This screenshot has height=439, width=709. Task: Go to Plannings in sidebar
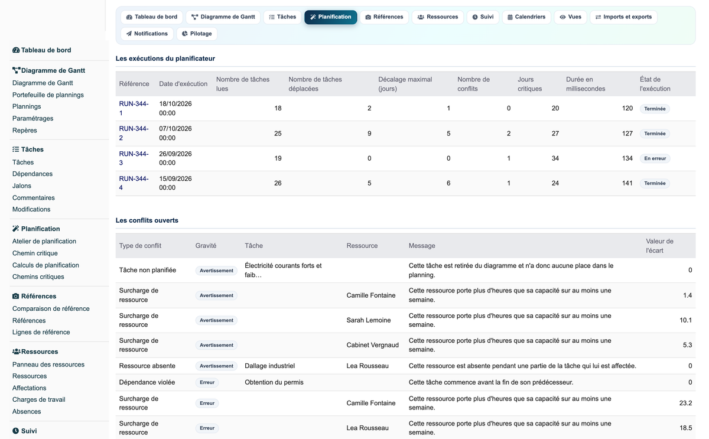point(27,106)
